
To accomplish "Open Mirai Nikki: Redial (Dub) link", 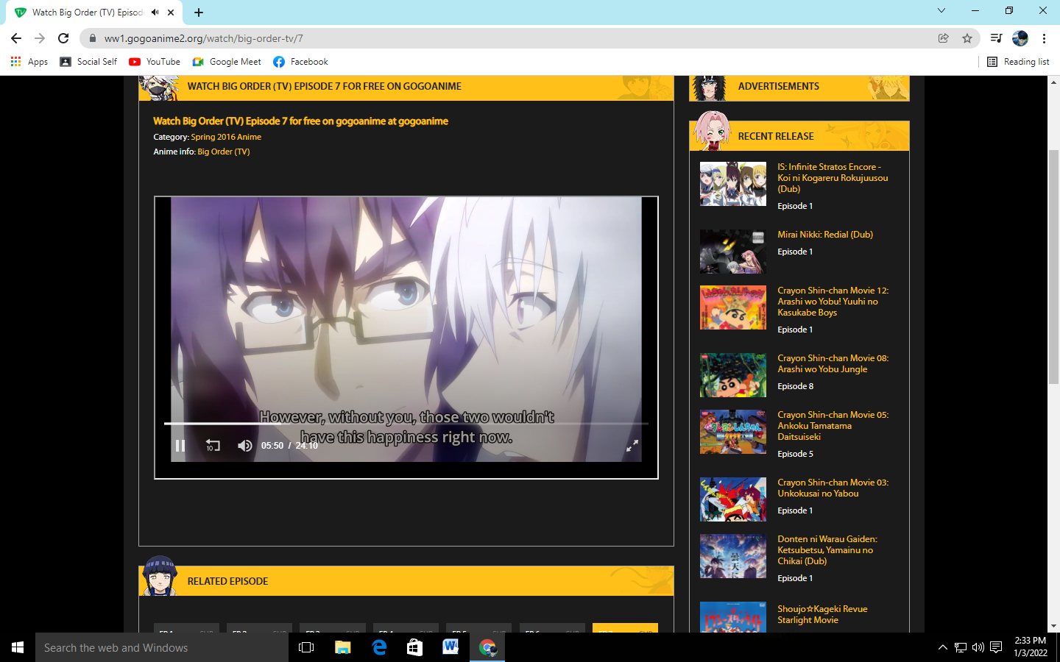I will point(825,235).
